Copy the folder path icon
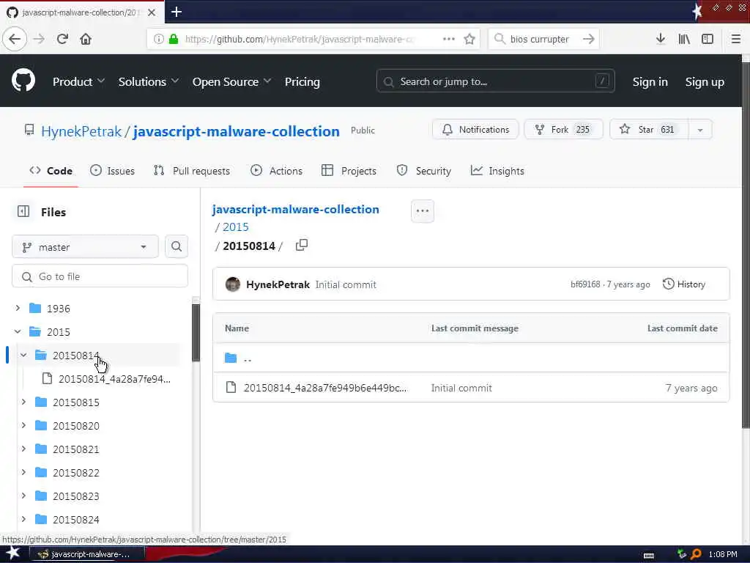This screenshot has height=563, width=750. click(x=301, y=245)
